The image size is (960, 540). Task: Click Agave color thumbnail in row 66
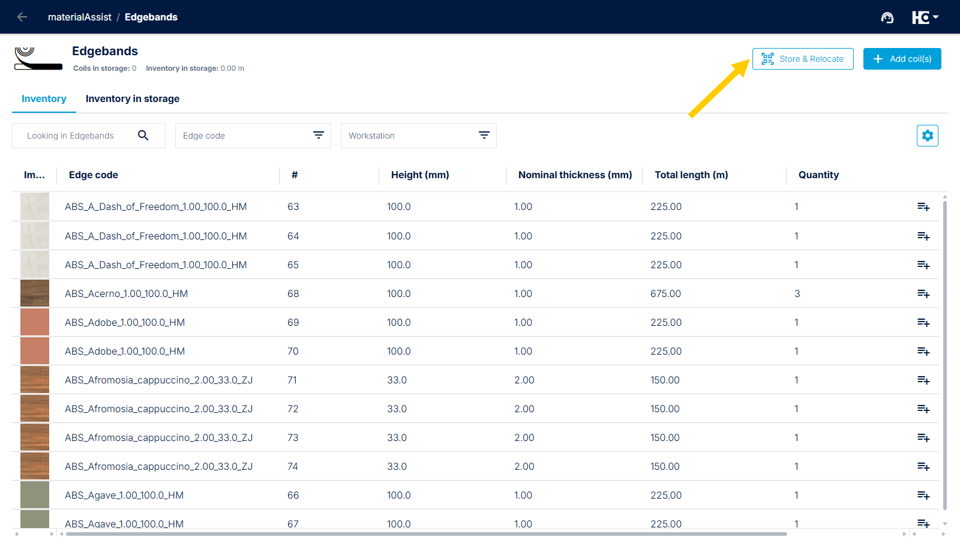point(35,495)
